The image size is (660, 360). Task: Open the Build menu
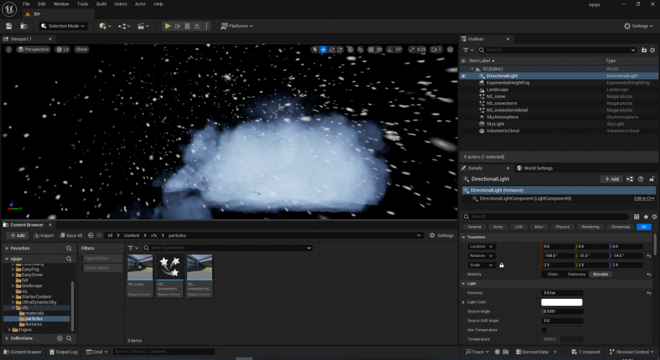[x=101, y=4]
